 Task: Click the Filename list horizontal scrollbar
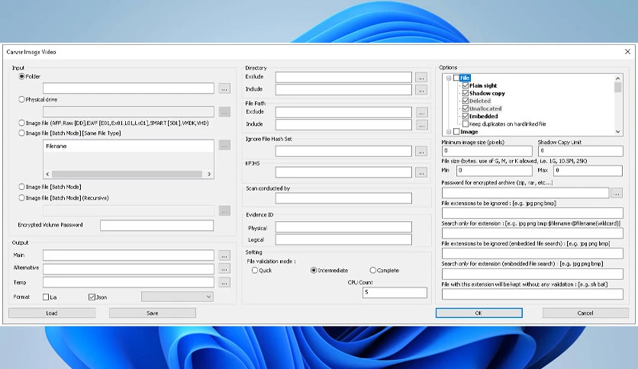tap(127, 174)
